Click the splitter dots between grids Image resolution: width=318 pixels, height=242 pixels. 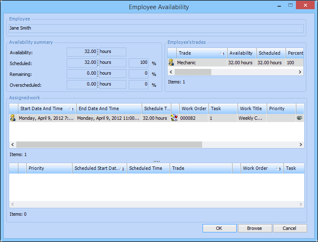[x=157, y=161]
